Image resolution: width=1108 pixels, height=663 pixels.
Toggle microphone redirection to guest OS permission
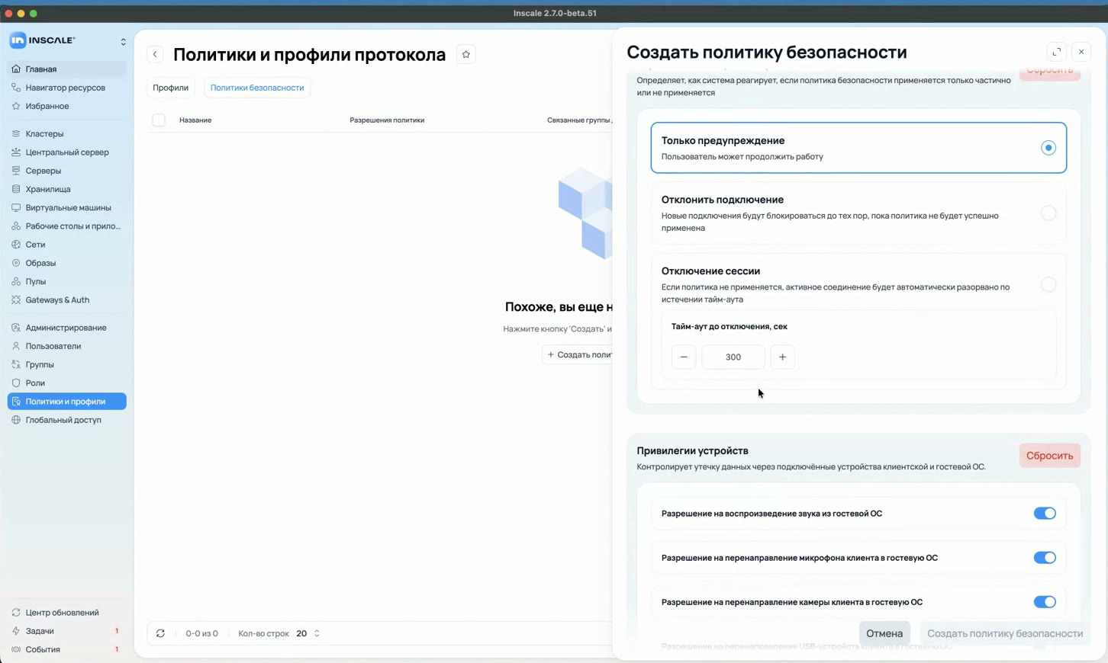click(1045, 558)
